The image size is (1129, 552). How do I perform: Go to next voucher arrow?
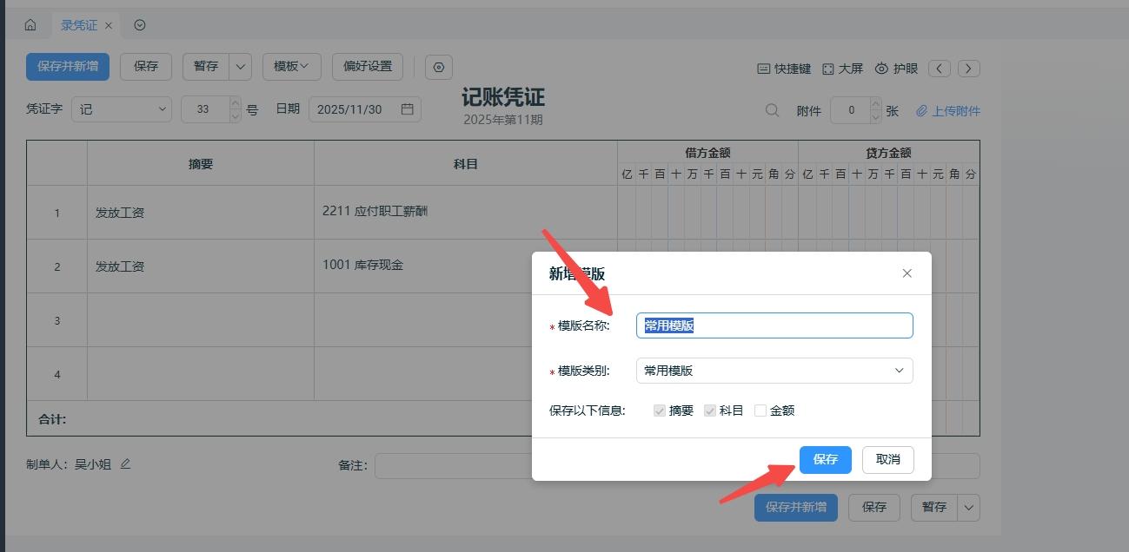point(969,69)
